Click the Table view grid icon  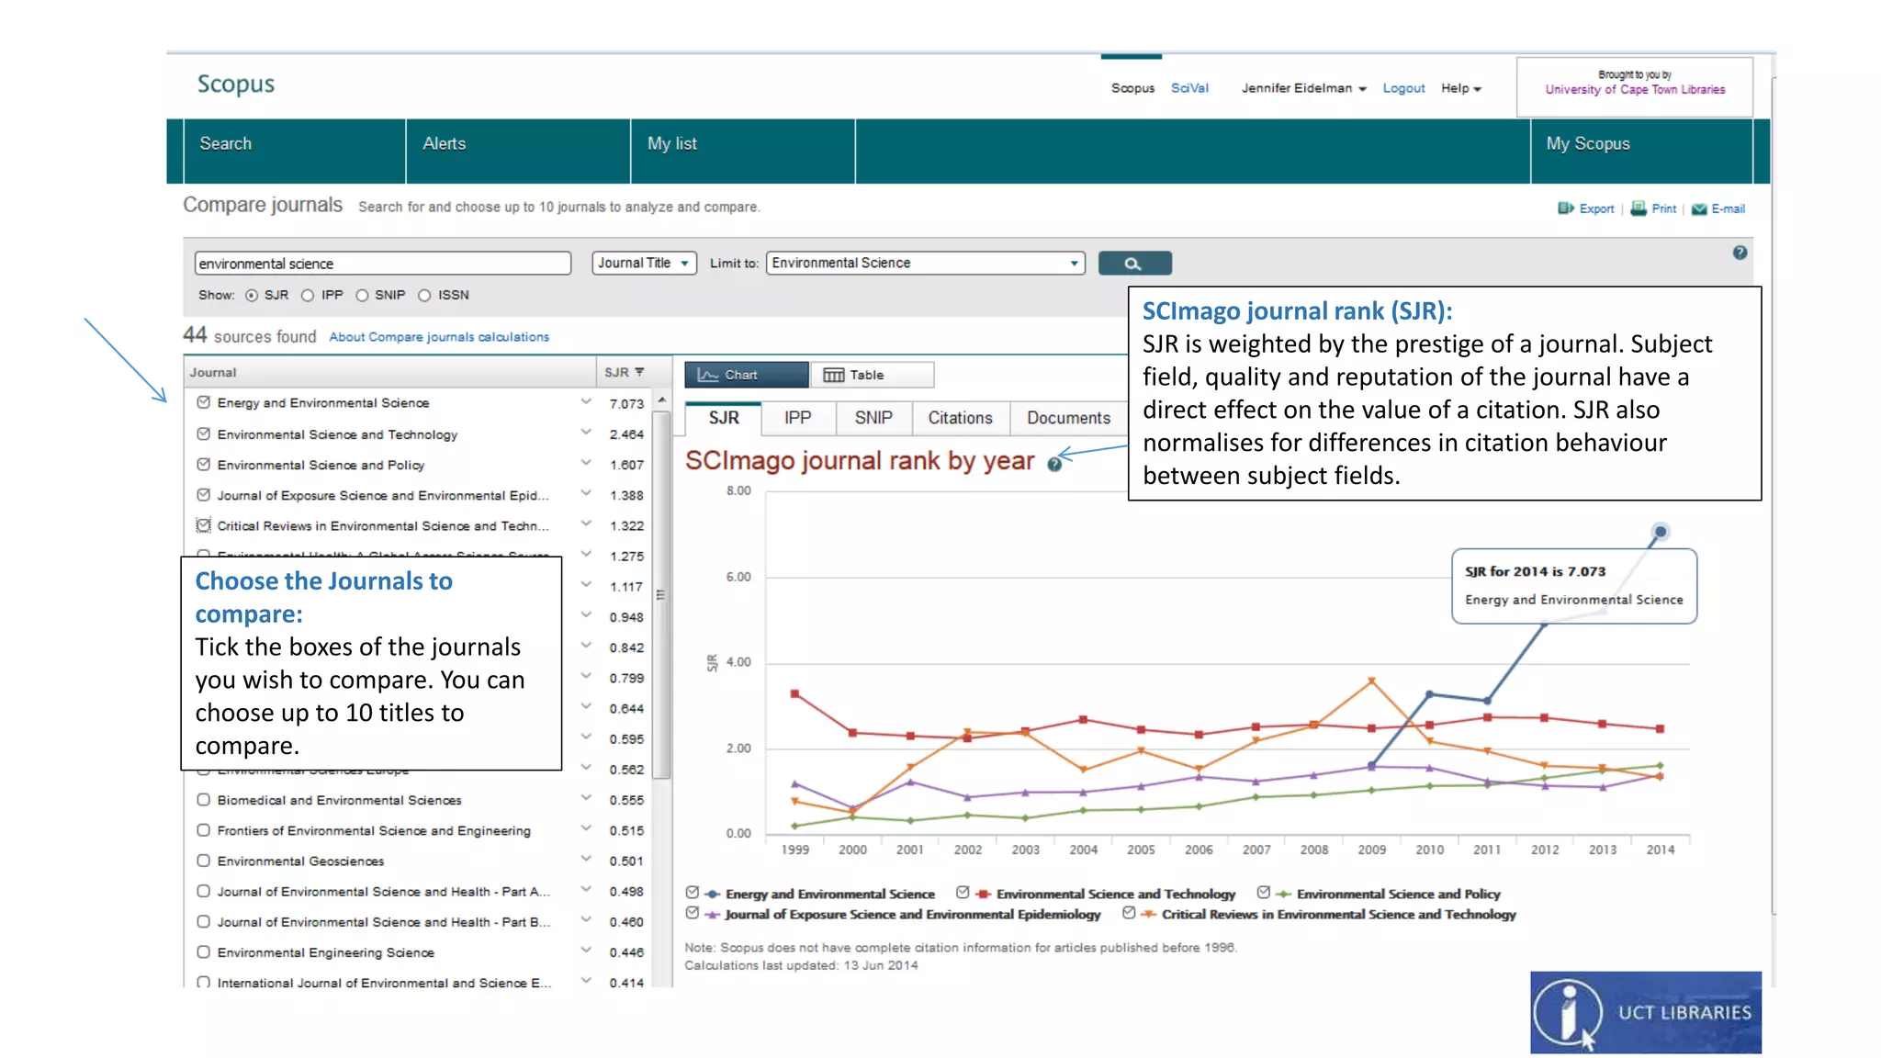[833, 375]
